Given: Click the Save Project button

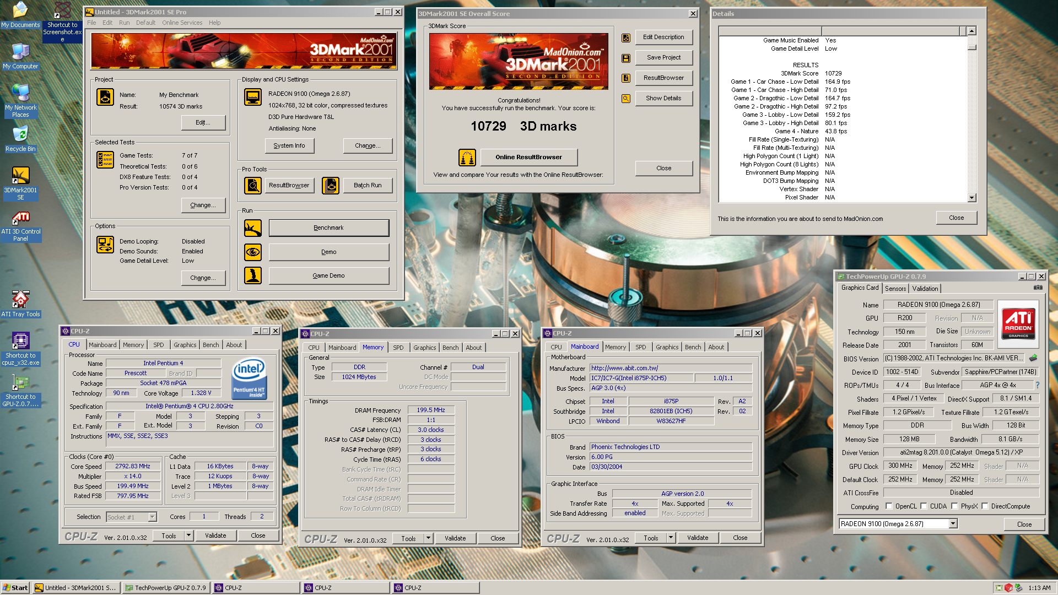Looking at the screenshot, I should (663, 58).
